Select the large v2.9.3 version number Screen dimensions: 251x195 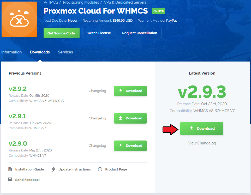tap(202, 92)
